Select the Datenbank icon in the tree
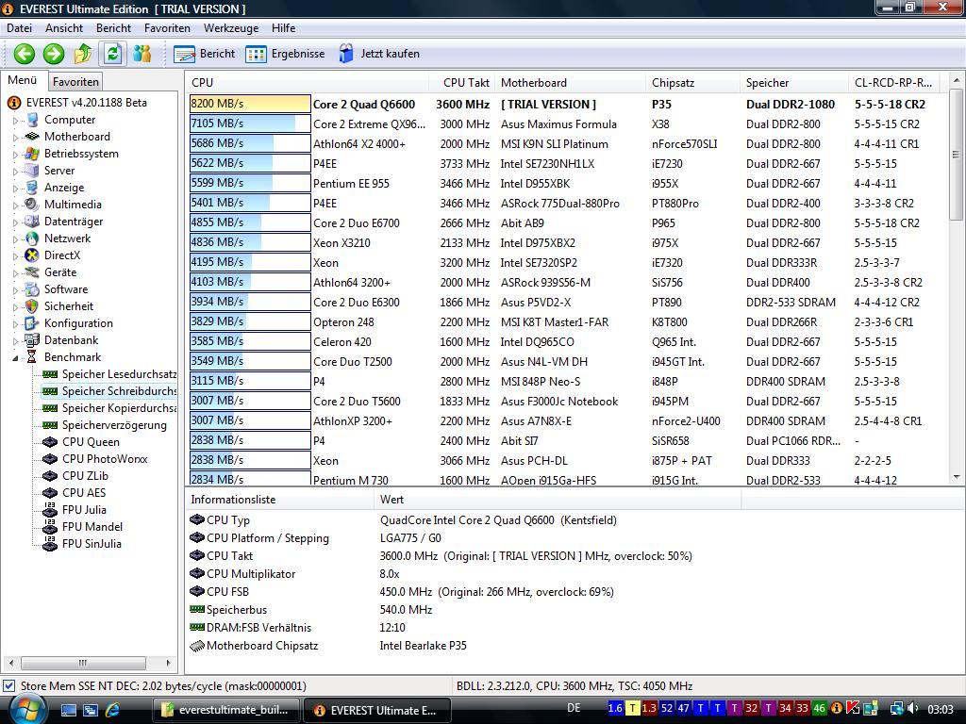 [x=32, y=339]
